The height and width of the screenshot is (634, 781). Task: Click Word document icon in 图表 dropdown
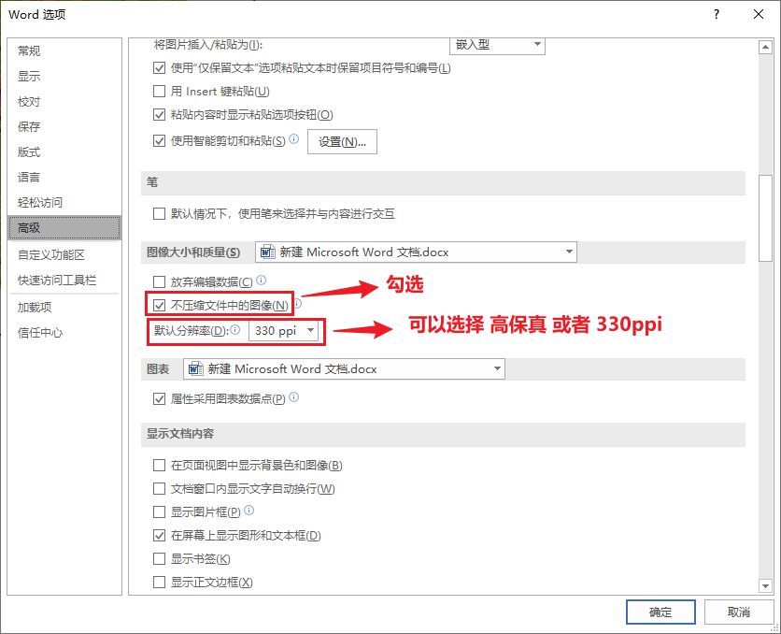click(x=196, y=368)
